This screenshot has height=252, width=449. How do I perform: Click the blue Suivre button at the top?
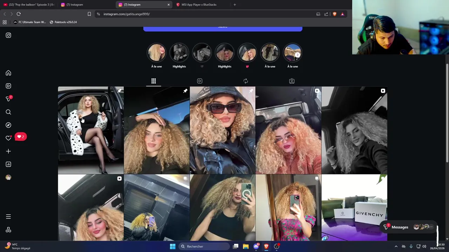(x=223, y=29)
